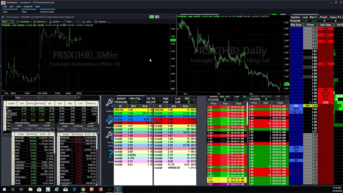The image size is (343, 193).
Task: Open Microsoft Store from the taskbar
Action: click(39, 190)
